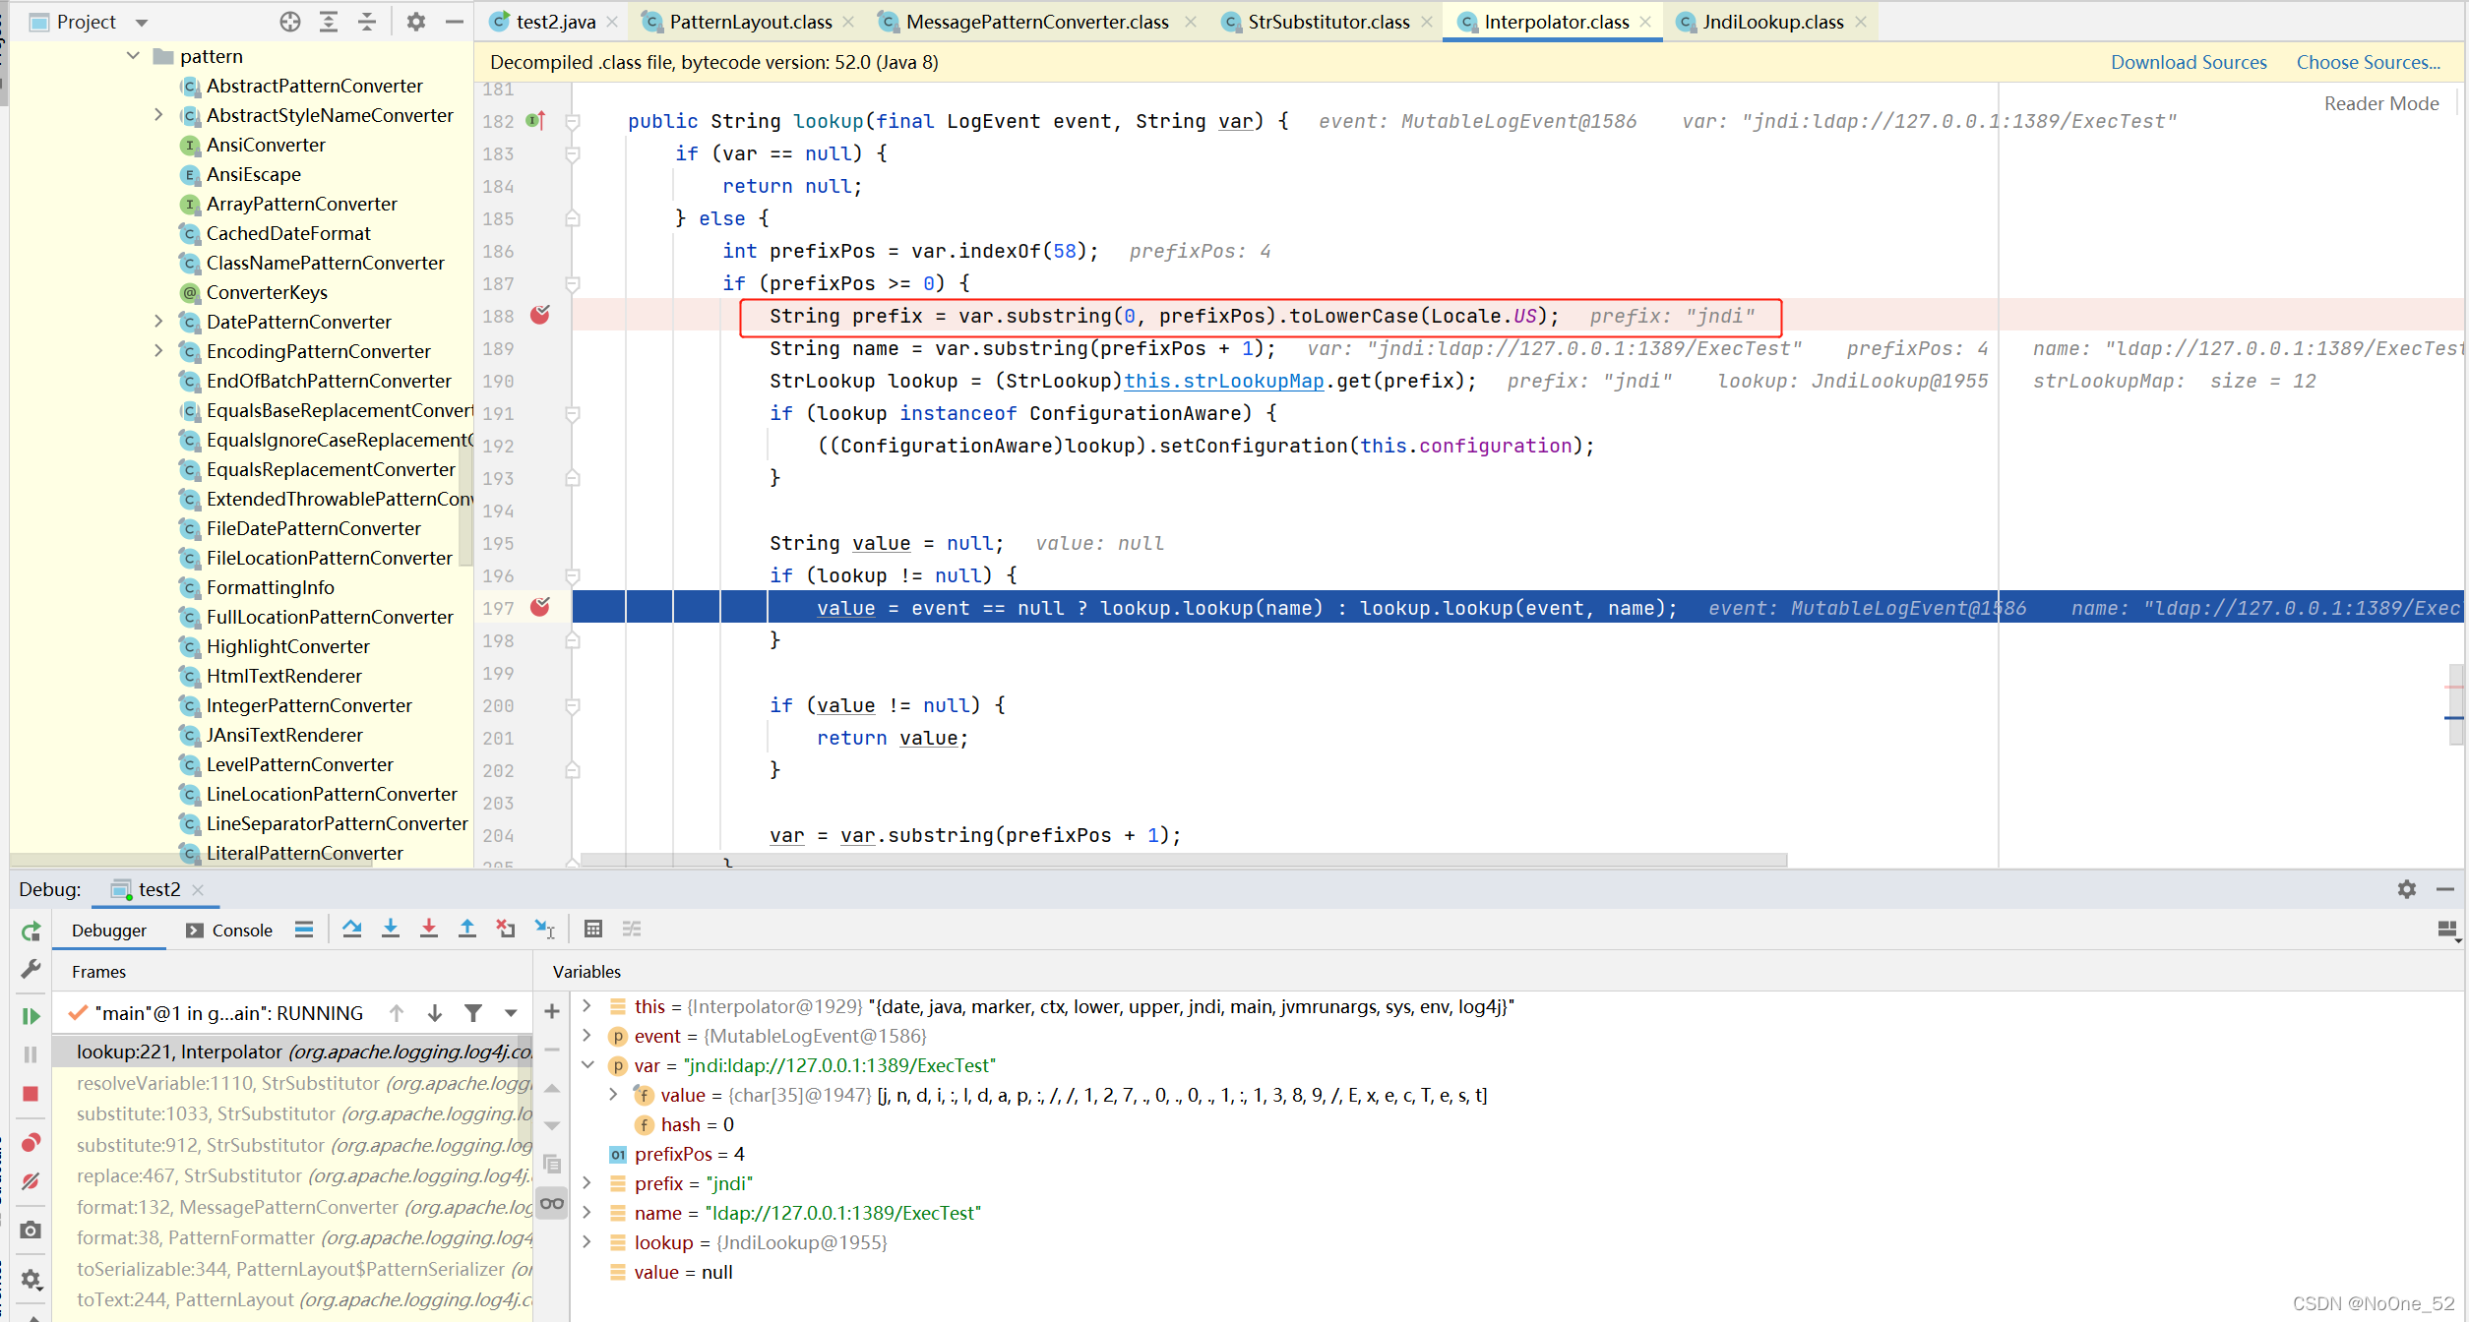The image size is (2469, 1322).
Task: Toggle the breakpoint on line 197
Action: 540,607
